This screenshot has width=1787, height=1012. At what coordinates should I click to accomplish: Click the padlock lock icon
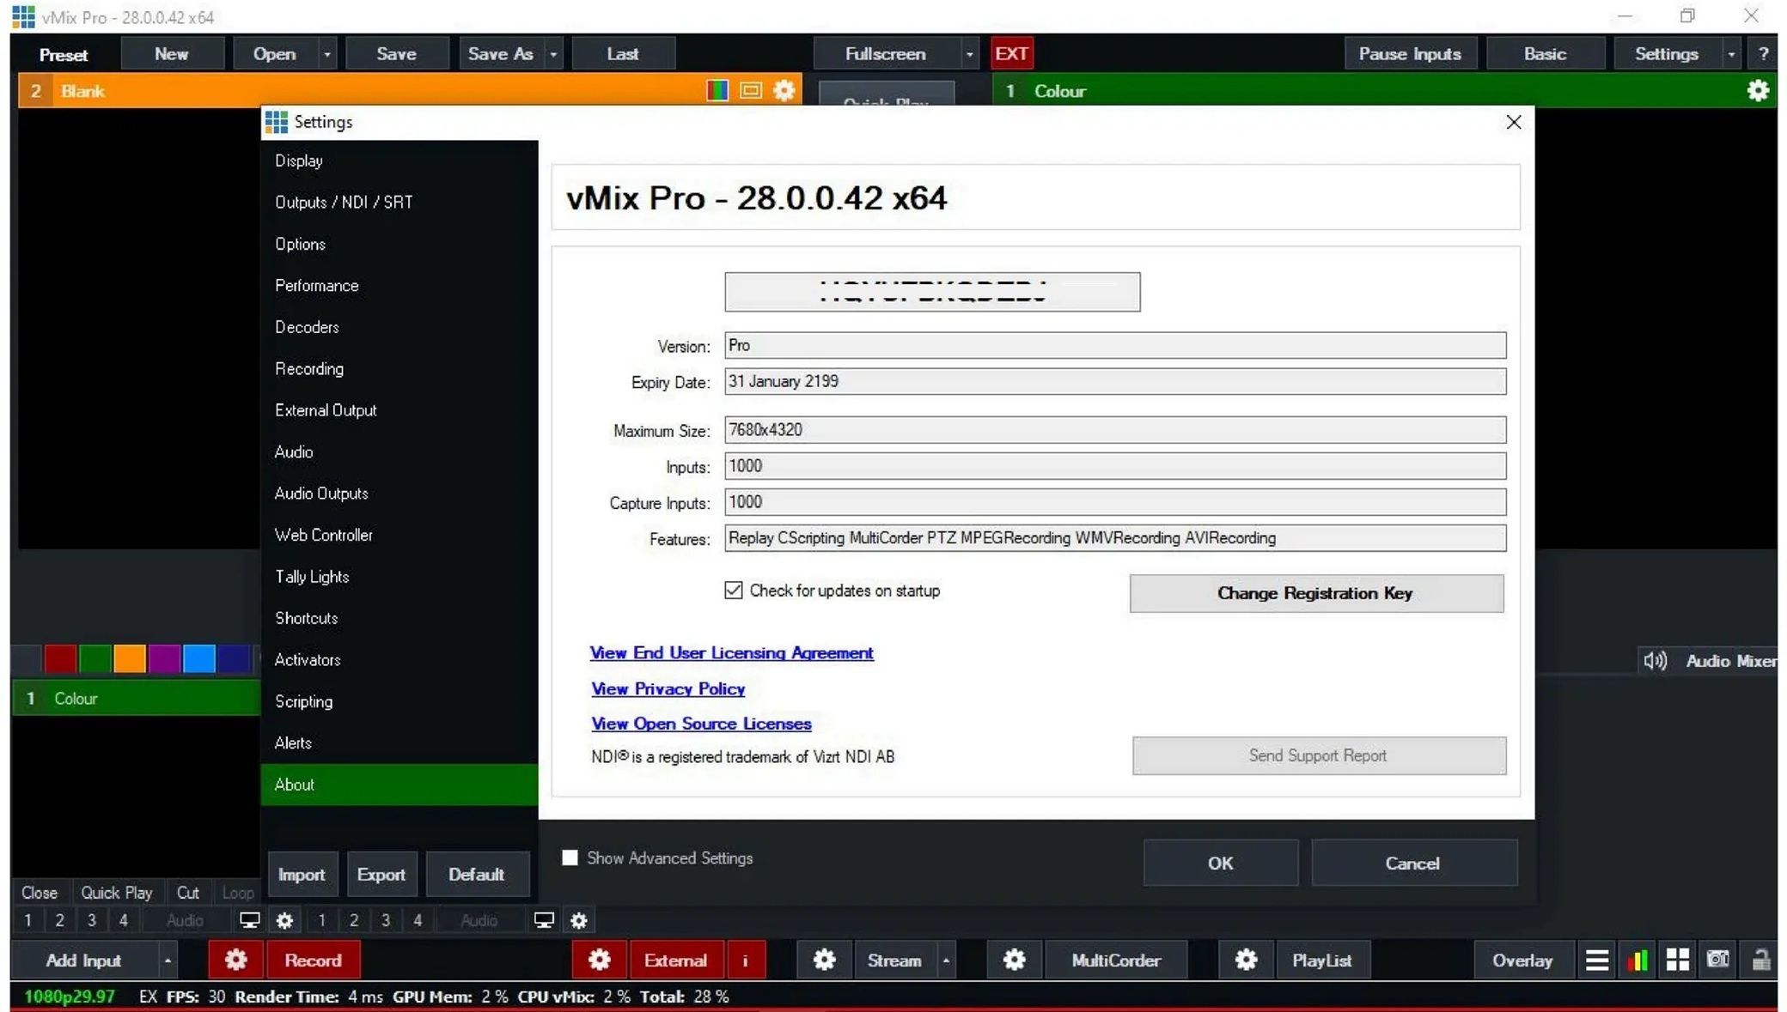click(1760, 960)
